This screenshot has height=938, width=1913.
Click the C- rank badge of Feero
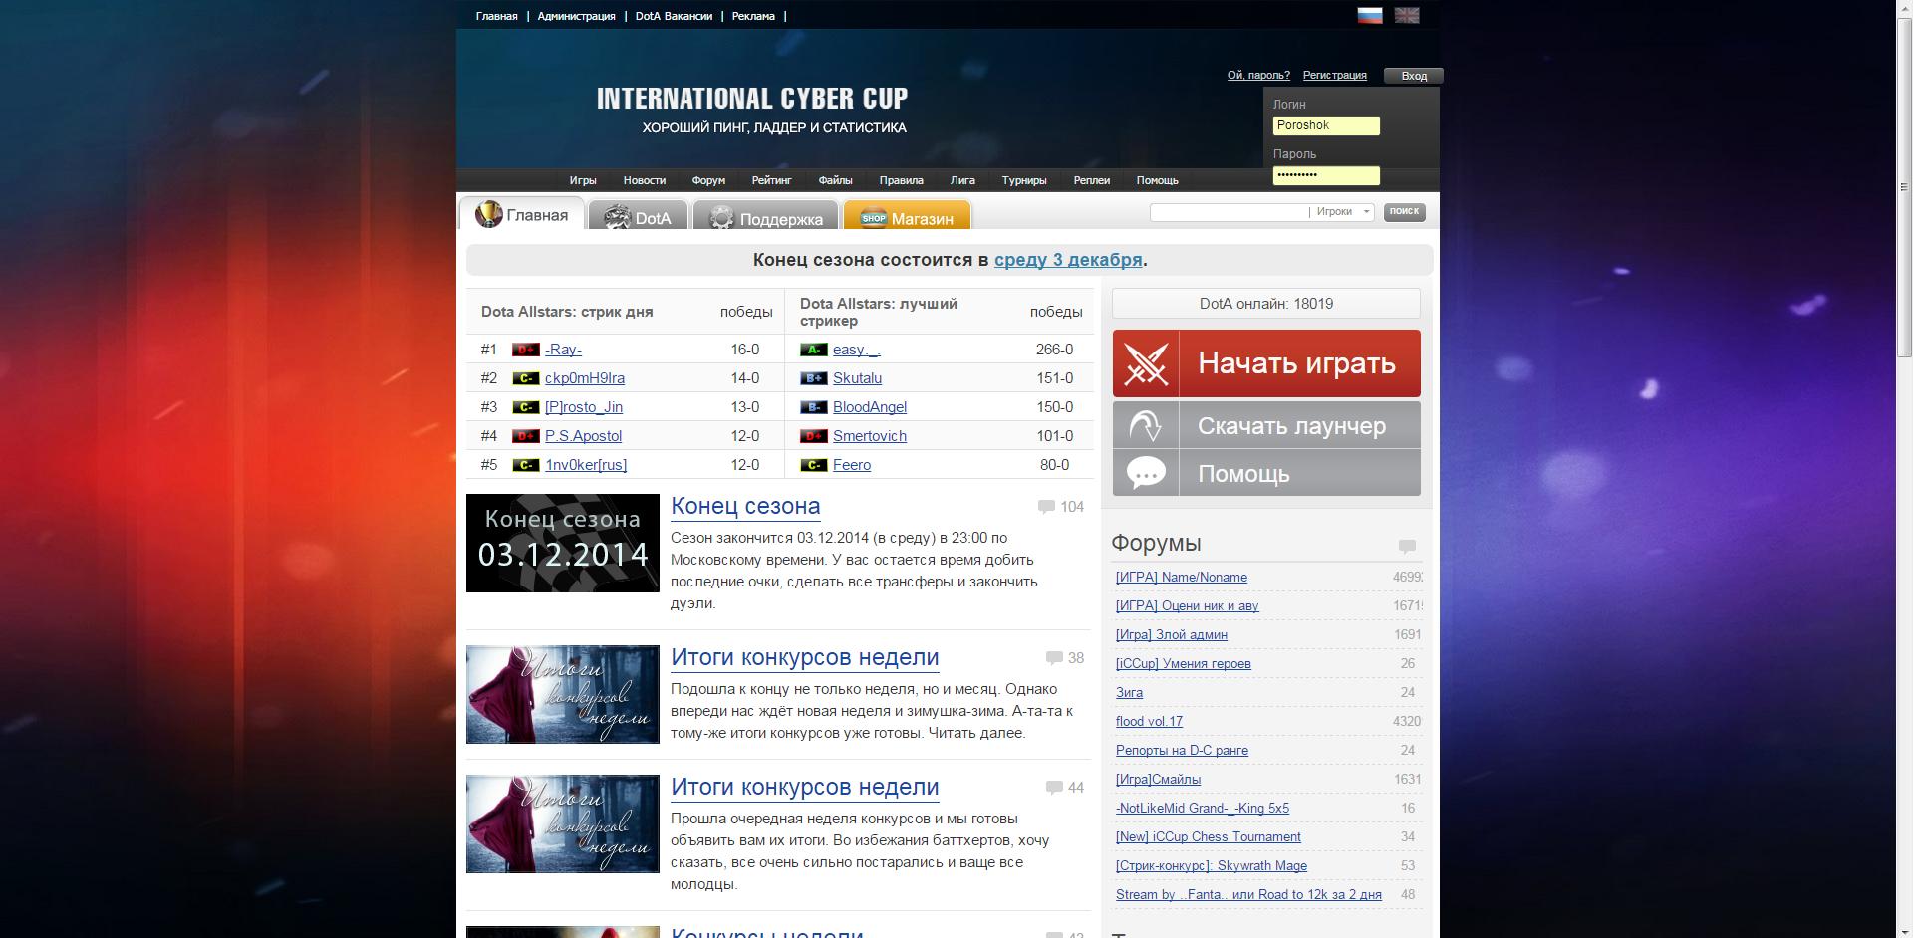pyautogui.click(x=813, y=465)
